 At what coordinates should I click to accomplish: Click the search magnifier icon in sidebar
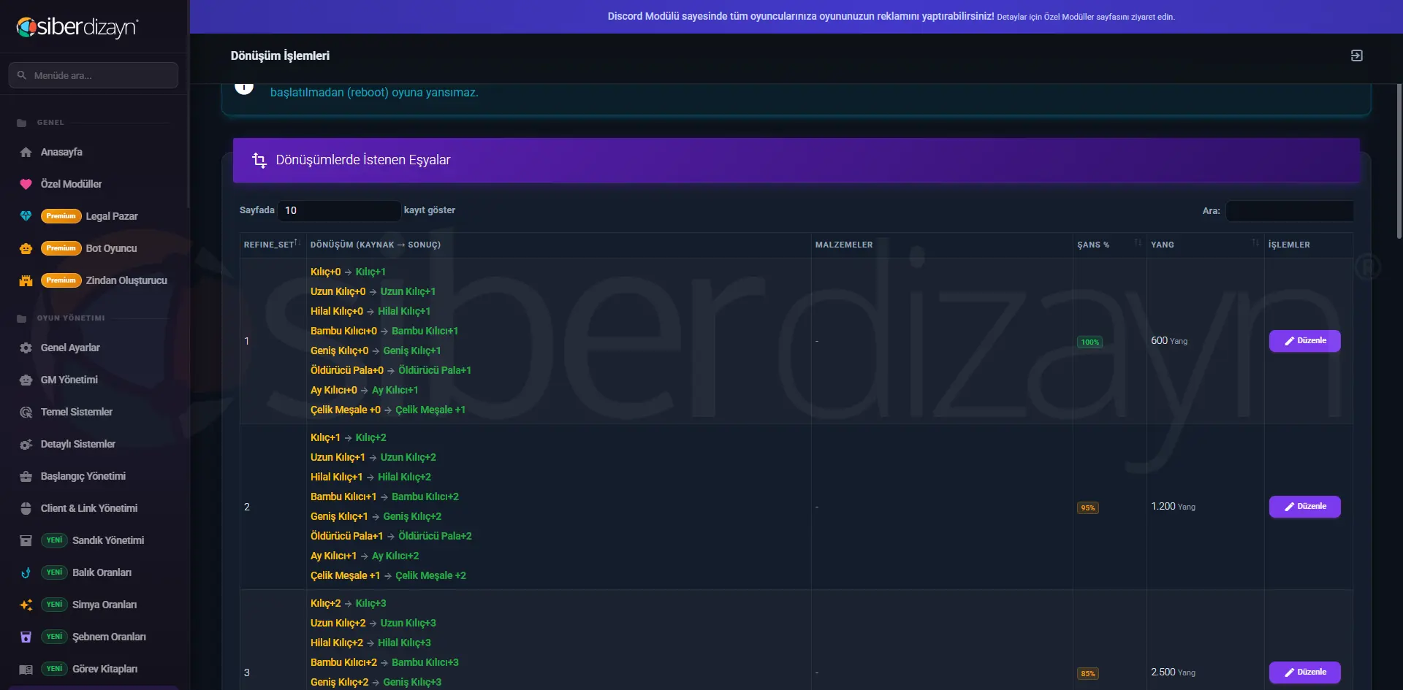tap(22, 75)
